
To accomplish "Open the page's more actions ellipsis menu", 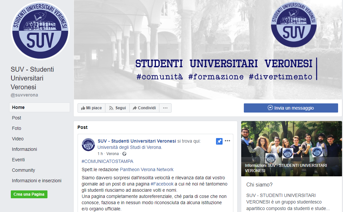I will pyautogui.click(x=165, y=108).
